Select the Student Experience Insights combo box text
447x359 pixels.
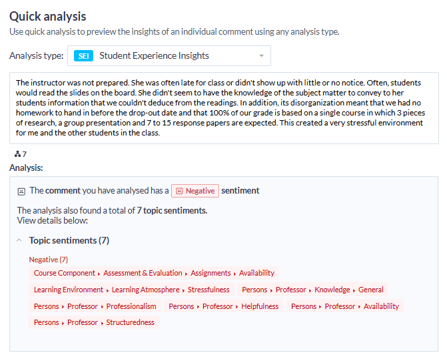click(154, 56)
